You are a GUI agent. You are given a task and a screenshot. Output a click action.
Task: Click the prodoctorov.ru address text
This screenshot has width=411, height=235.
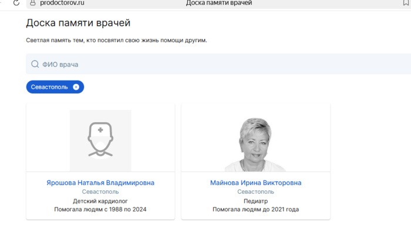click(x=62, y=3)
